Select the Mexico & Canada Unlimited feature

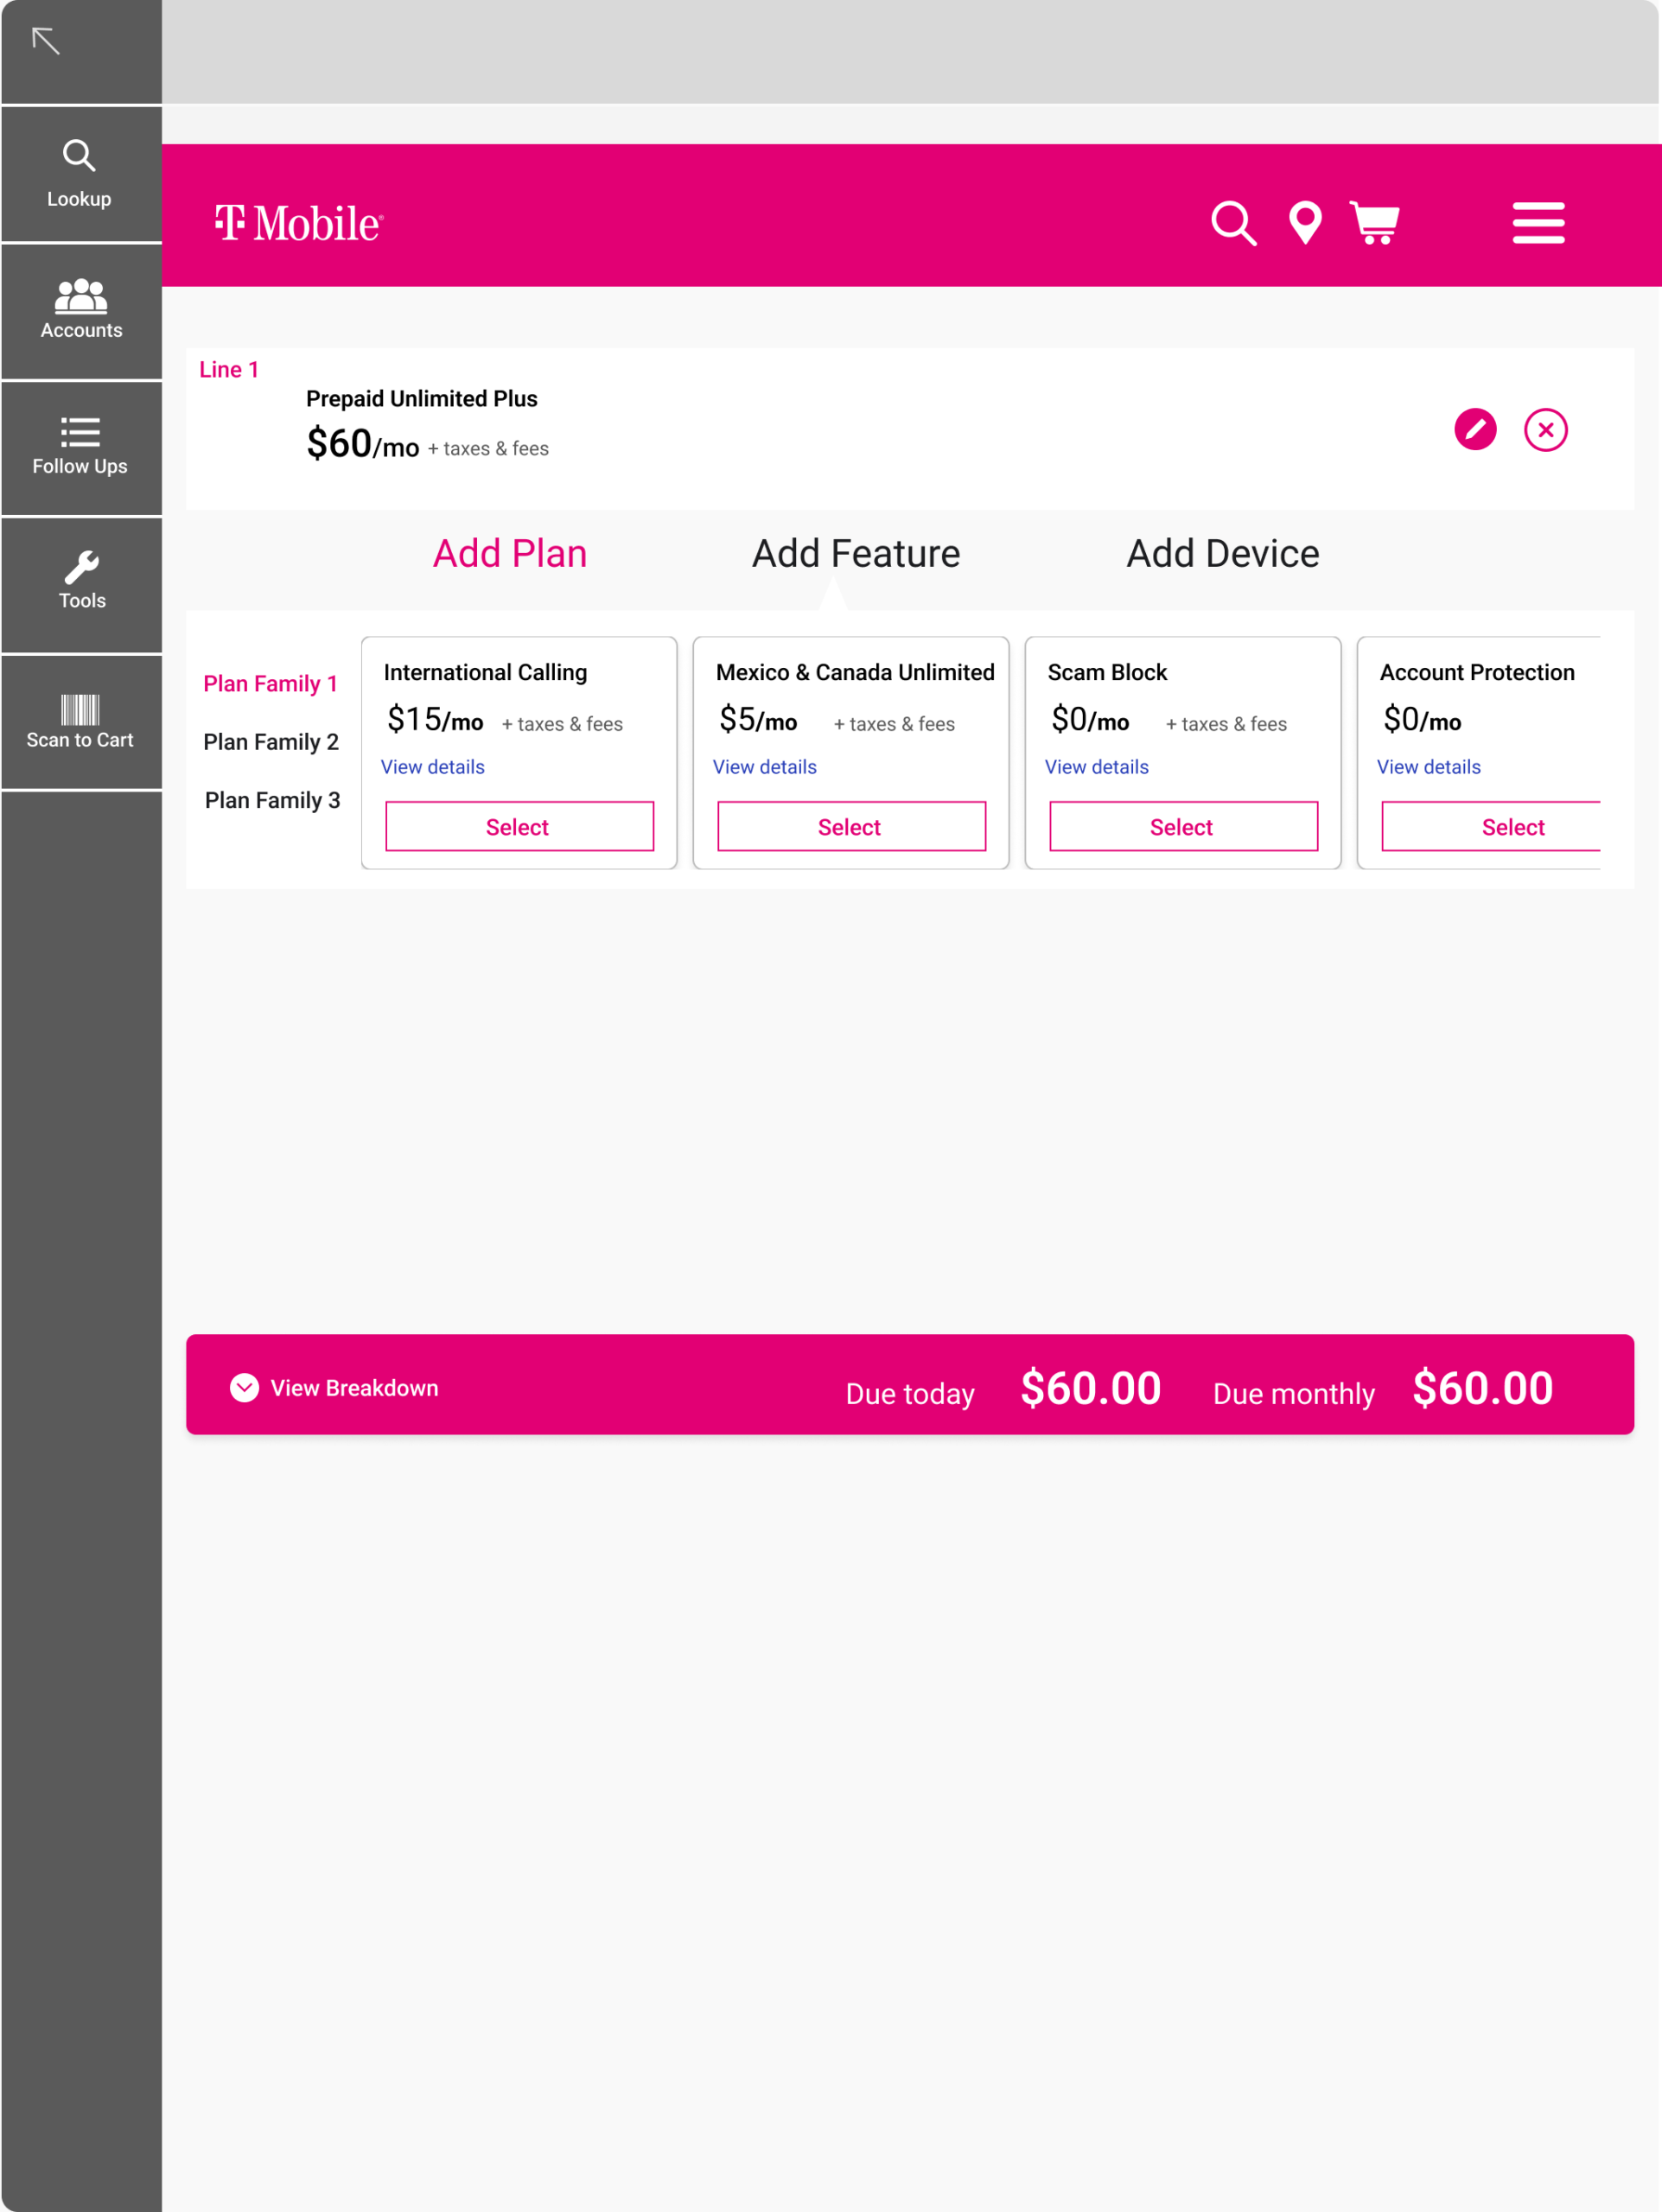pyautogui.click(x=851, y=826)
